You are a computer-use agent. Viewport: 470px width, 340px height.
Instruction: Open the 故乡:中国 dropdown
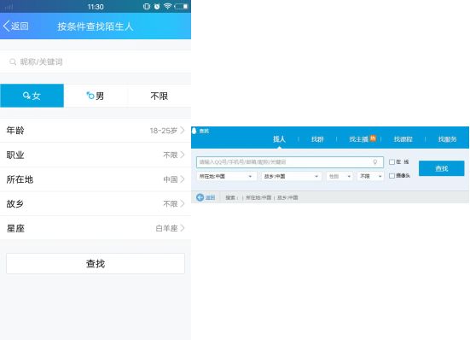[292, 176]
